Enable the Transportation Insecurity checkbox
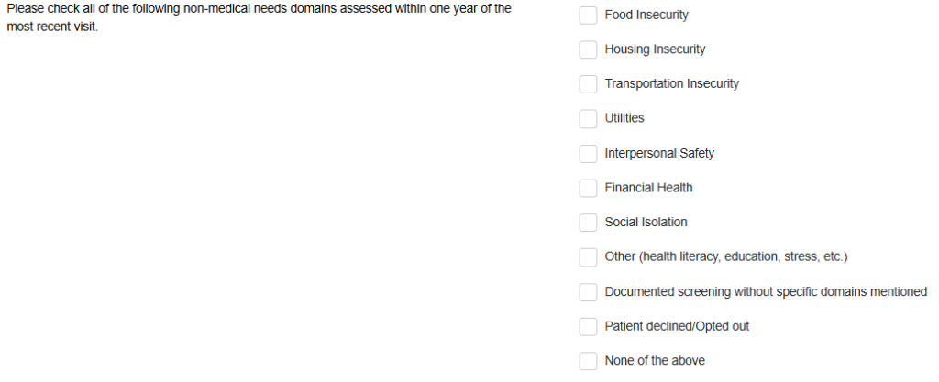The height and width of the screenshot is (382, 939). 588,84
